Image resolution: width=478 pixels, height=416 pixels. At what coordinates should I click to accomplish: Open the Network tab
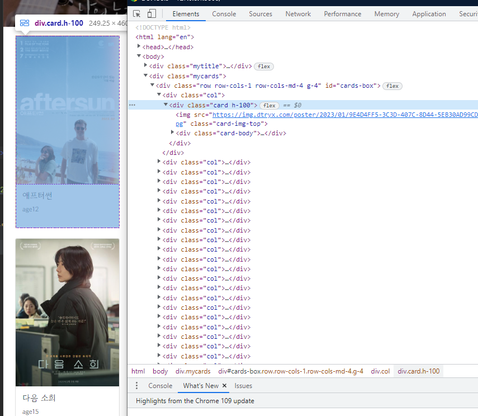(298, 14)
